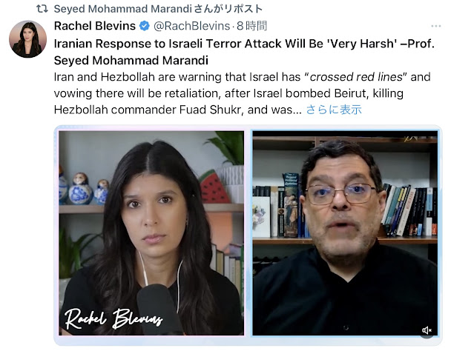The height and width of the screenshot is (351, 474).
Task: Click the man with glasses video panel
Action: tap(345, 233)
